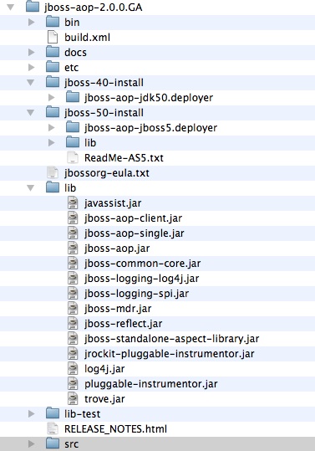This screenshot has width=315, height=451.
Task: Expand the lib-test folder triangle
Action: point(31,414)
